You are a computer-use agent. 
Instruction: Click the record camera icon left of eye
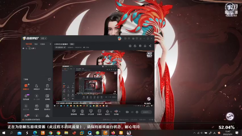click(127, 112)
